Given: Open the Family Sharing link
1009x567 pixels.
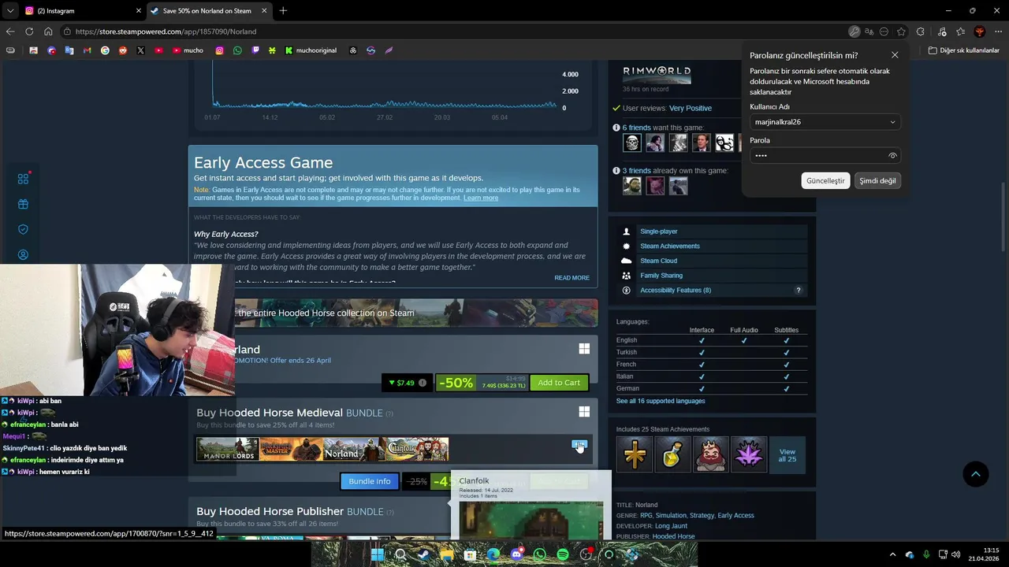Looking at the screenshot, I should click(x=661, y=276).
